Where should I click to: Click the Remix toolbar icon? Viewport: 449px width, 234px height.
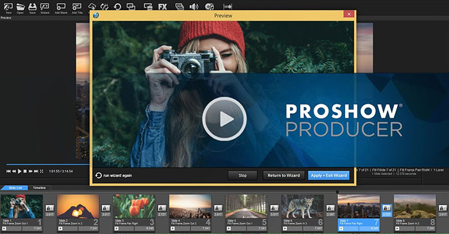pos(104,6)
